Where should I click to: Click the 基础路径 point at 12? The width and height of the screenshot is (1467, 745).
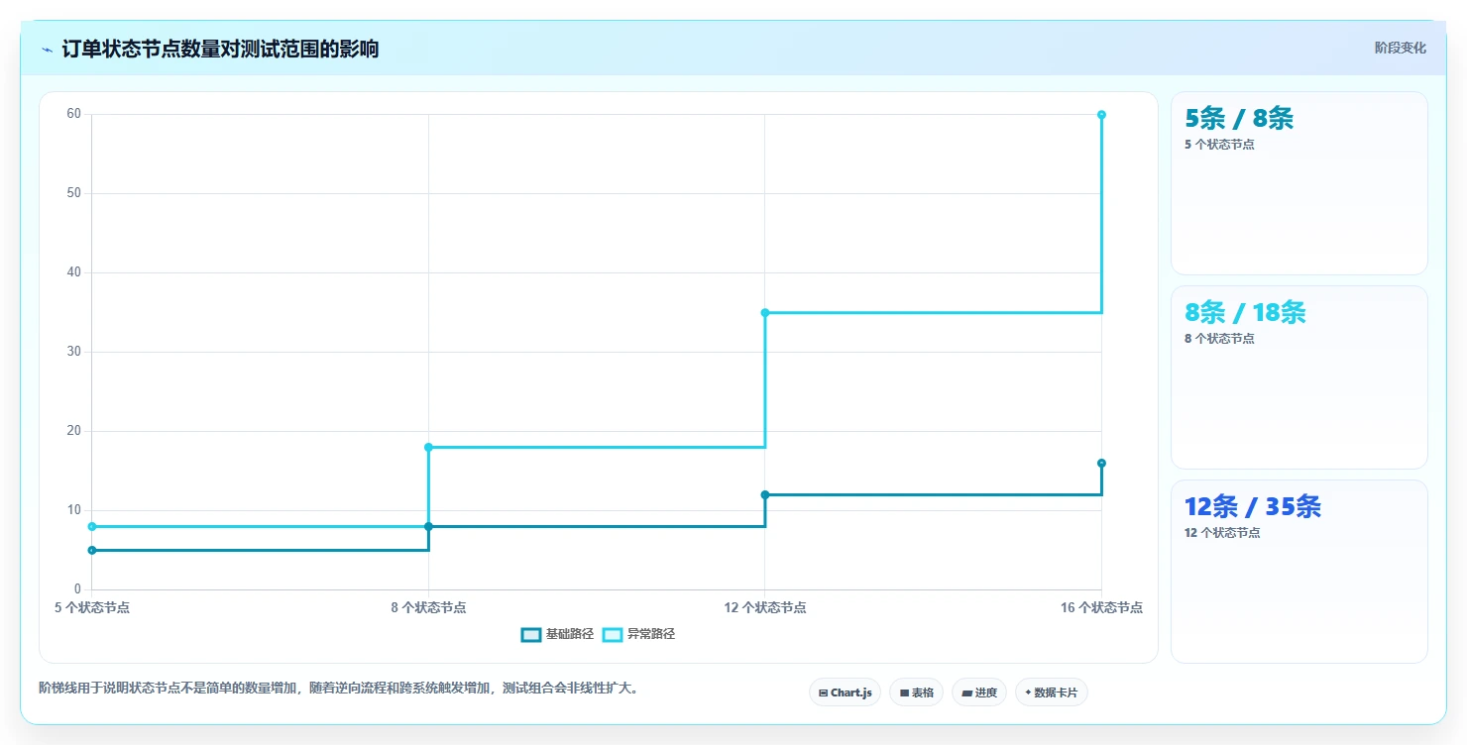point(765,495)
